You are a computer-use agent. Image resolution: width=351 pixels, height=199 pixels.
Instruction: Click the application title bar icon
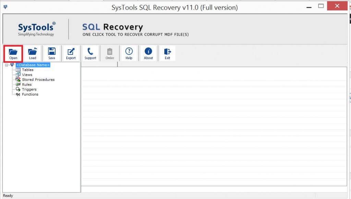5,6
